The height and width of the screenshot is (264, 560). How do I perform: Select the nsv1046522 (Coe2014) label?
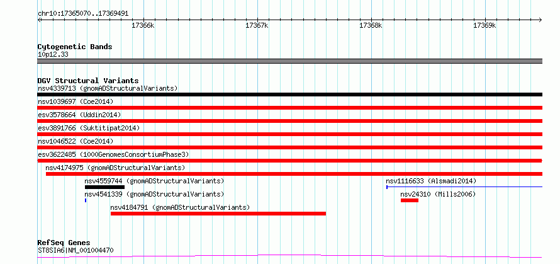tap(76, 141)
